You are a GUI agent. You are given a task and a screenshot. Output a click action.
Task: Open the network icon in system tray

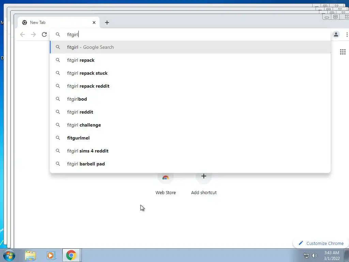point(306,256)
